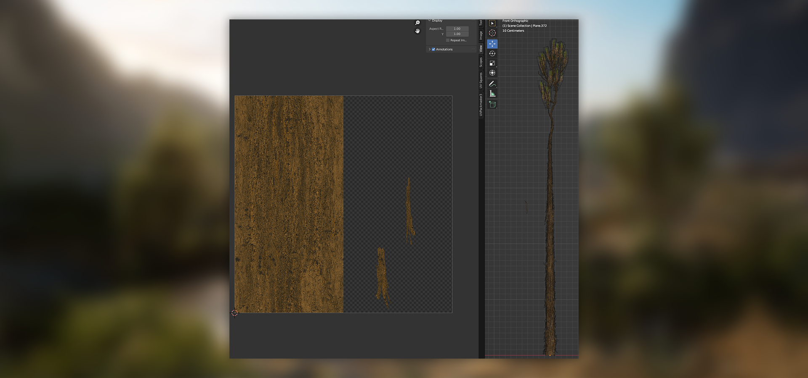Click the Aspect Ratio X value field
Screen dimensions: 808x378
coord(457,29)
